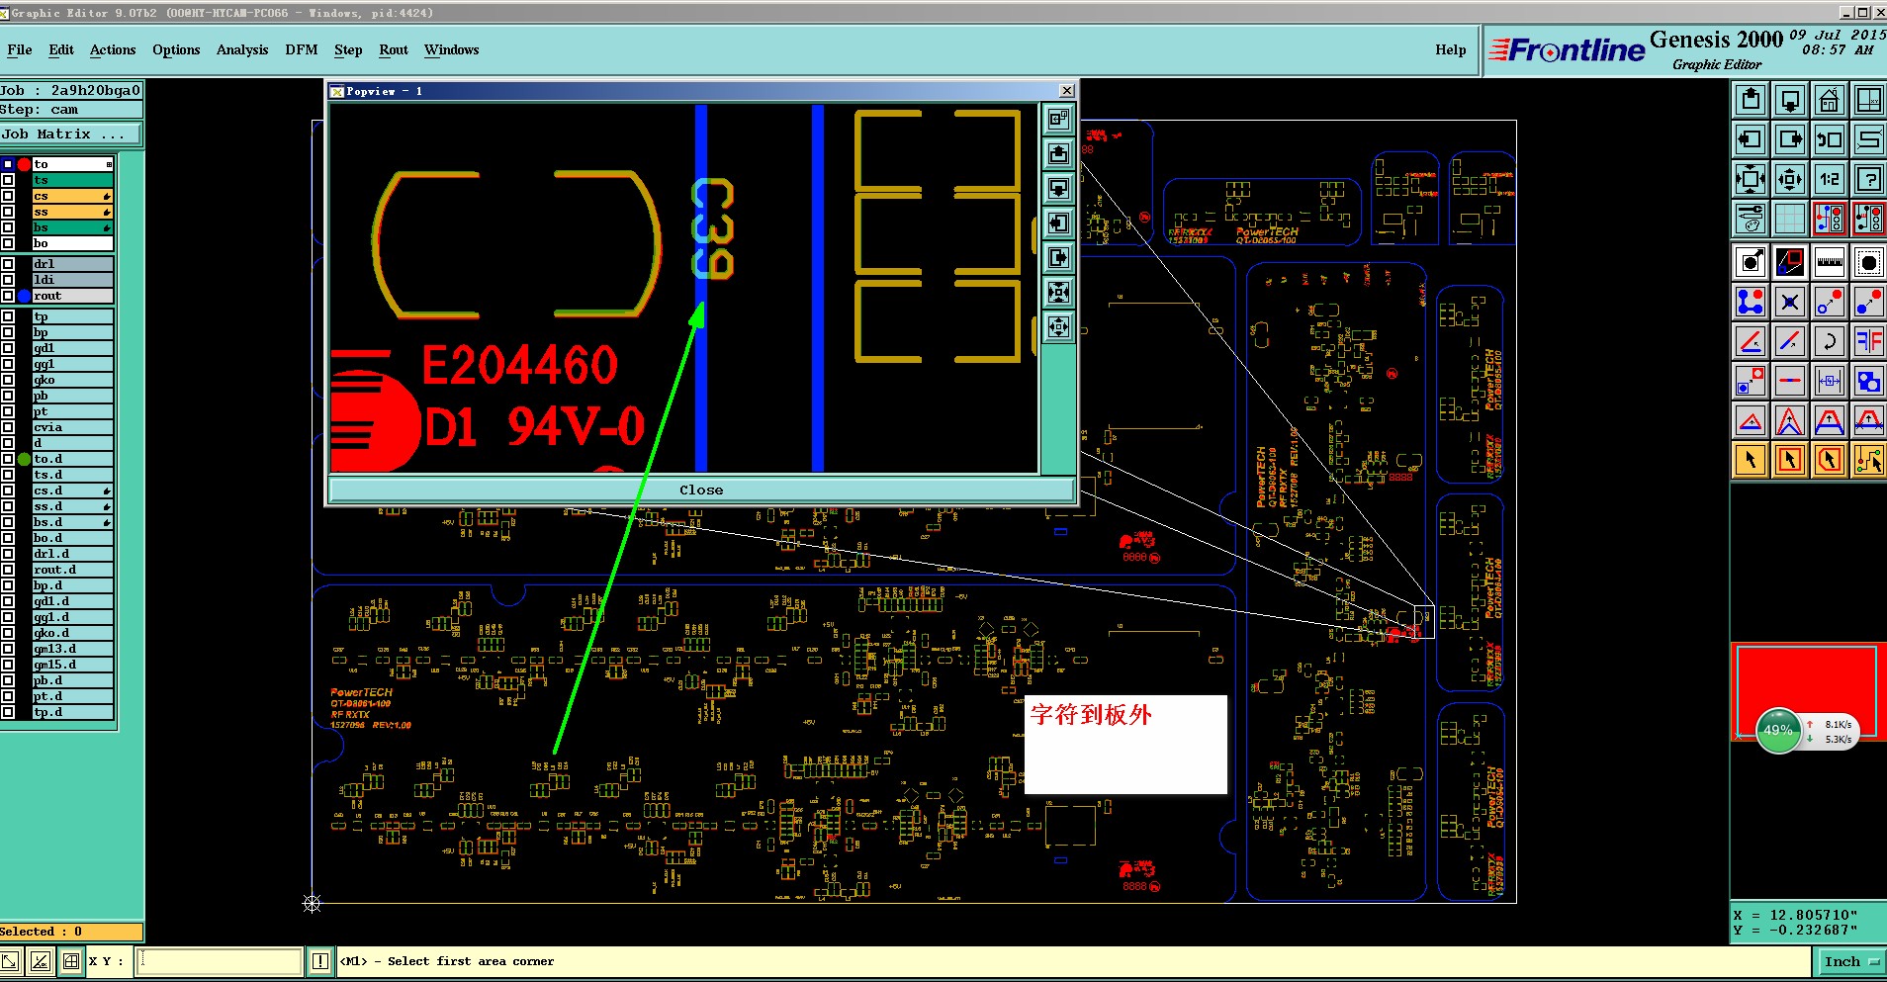The height and width of the screenshot is (982, 1887).
Task: Click the zoom in icon in right toolbar
Action: [1751, 179]
